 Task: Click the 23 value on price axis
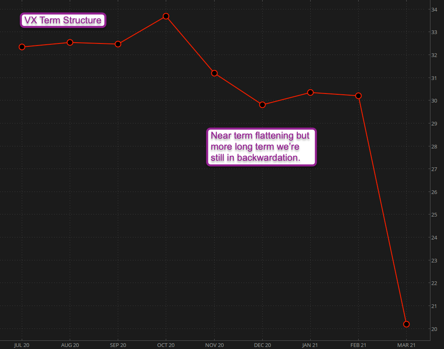tap(434, 261)
